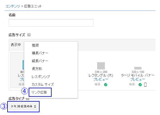Click into the 名前 name input field
The image size is (160, 115).
[x=51, y=23]
